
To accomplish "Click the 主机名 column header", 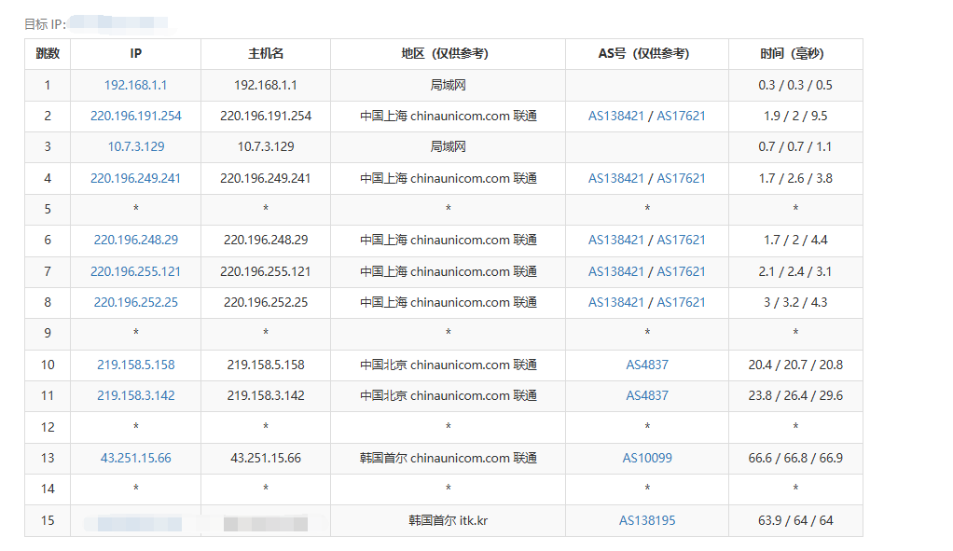I will click(266, 54).
